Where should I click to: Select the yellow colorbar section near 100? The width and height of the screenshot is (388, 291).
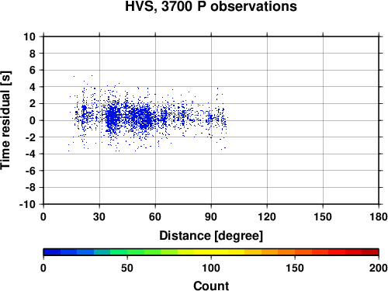click(x=211, y=252)
